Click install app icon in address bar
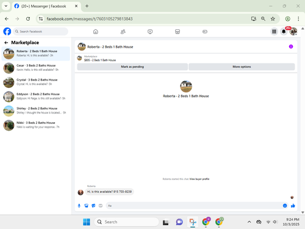 pos(253,19)
